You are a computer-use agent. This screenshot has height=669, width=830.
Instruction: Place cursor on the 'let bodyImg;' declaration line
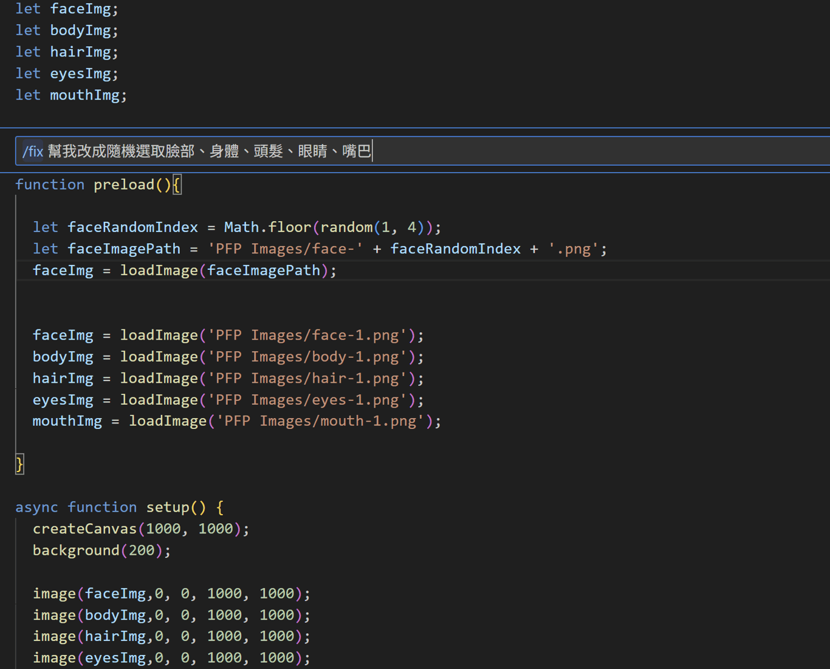67,30
